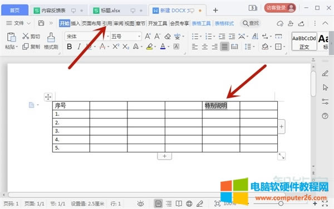The width and height of the screenshot is (334, 209).
Task: Click the center align icon
Action: pyautogui.click(x=205, y=47)
